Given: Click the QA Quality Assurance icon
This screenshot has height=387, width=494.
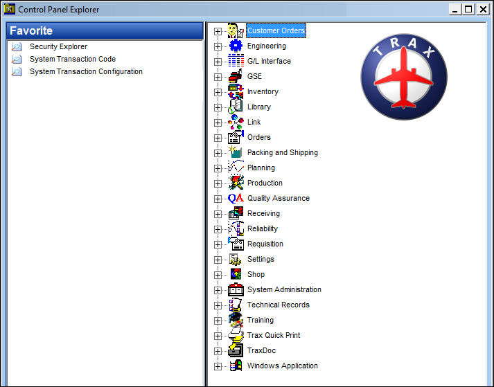Looking at the screenshot, I should (x=236, y=198).
